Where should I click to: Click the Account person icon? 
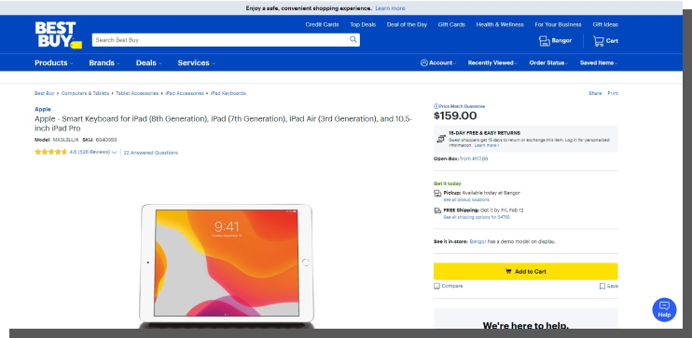coord(424,62)
